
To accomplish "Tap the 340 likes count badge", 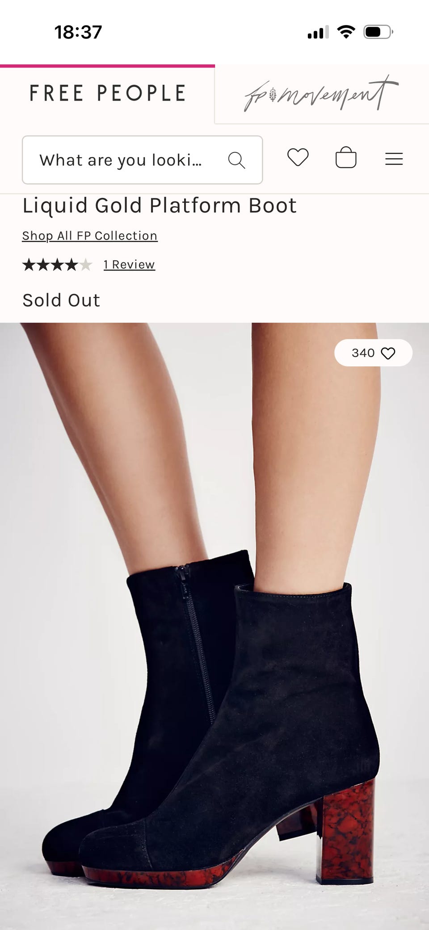I will (373, 353).
